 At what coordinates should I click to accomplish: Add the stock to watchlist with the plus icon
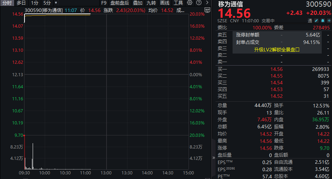pyautogui.click(x=329, y=21)
